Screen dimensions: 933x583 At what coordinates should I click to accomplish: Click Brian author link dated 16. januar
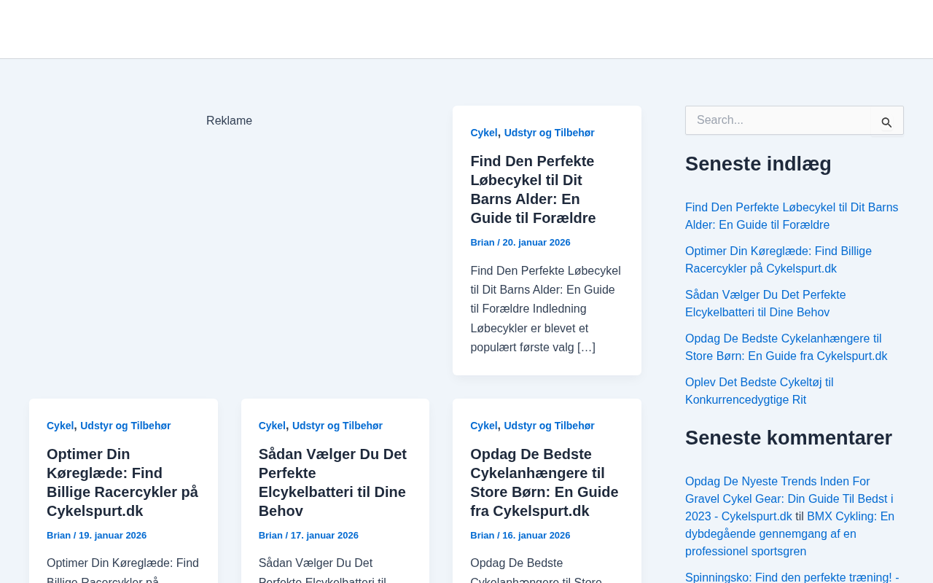click(482, 536)
